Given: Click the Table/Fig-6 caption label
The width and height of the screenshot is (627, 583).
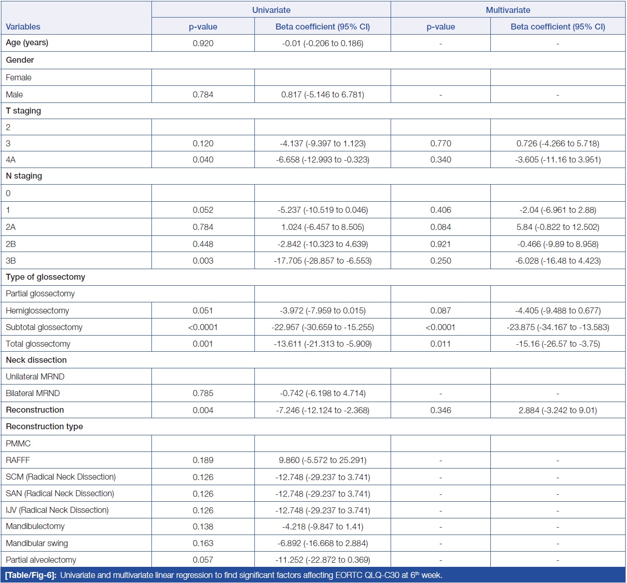Looking at the screenshot, I should 30,575.
